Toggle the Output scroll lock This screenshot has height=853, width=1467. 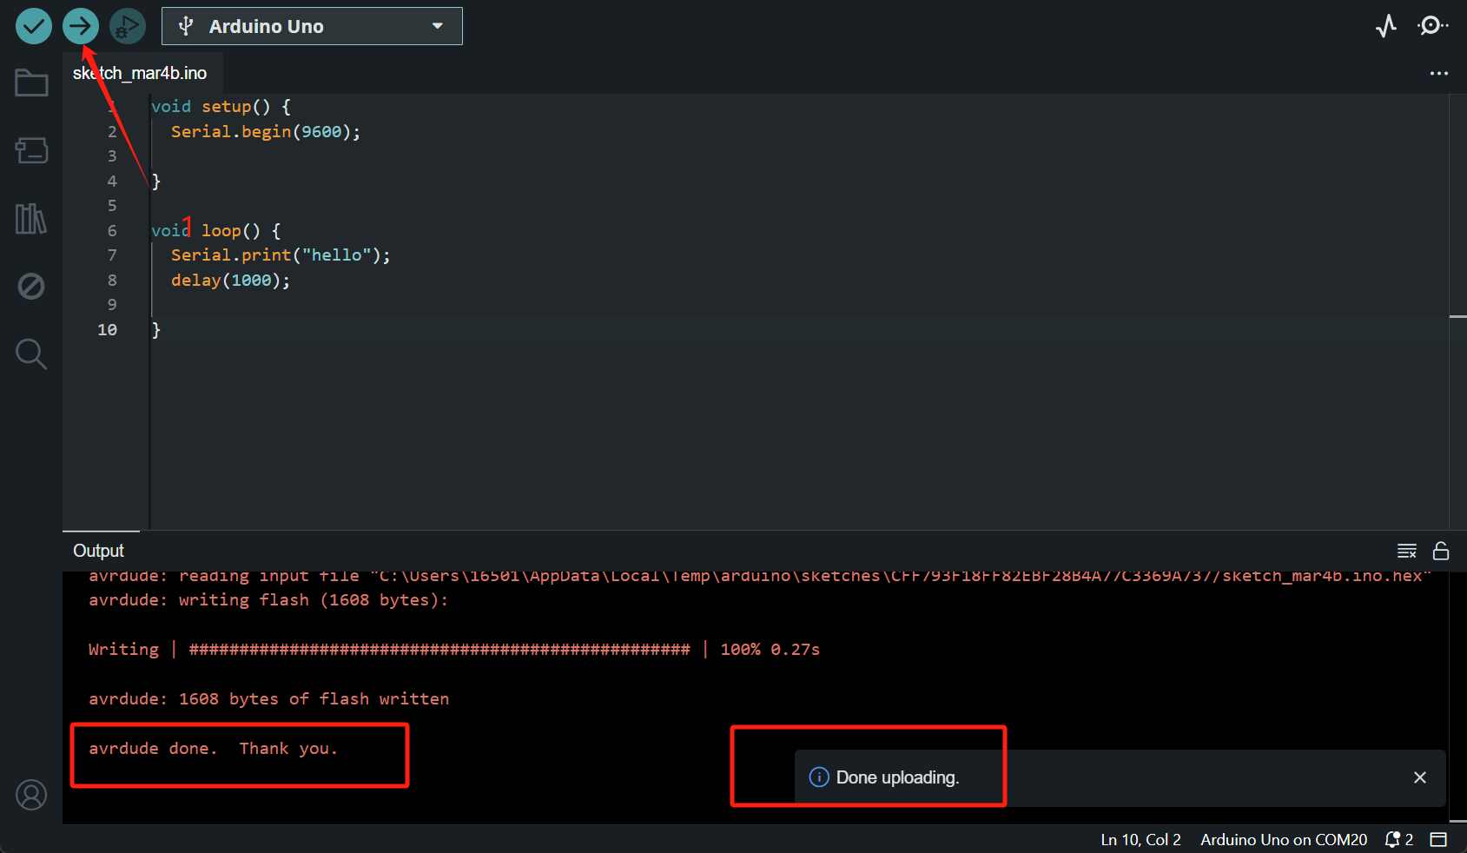[x=1441, y=551]
